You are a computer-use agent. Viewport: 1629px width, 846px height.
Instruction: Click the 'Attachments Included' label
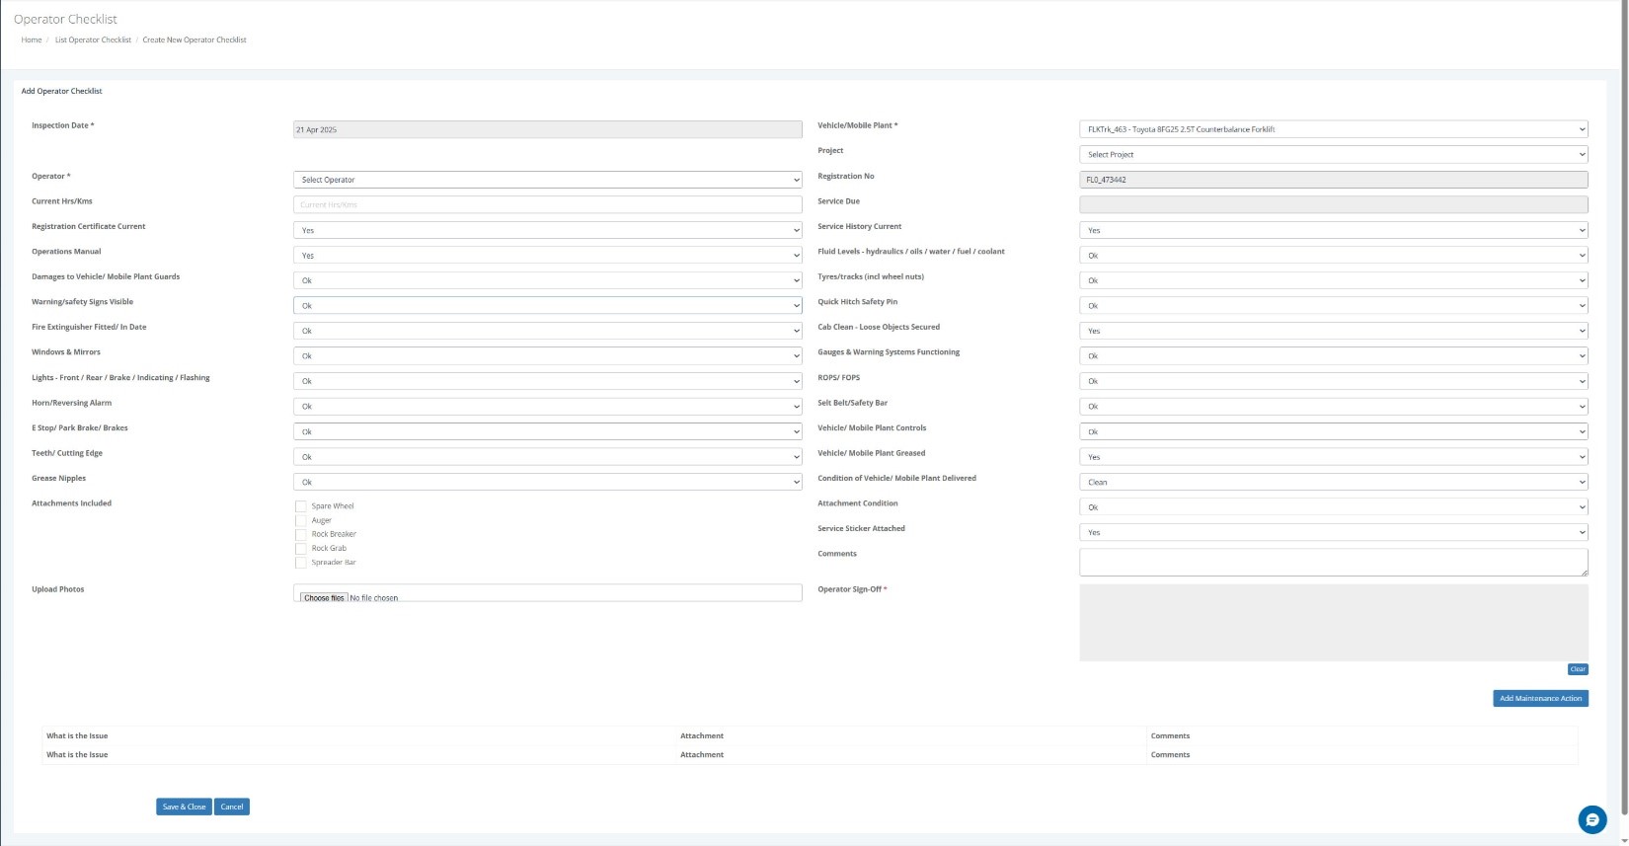(x=71, y=503)
